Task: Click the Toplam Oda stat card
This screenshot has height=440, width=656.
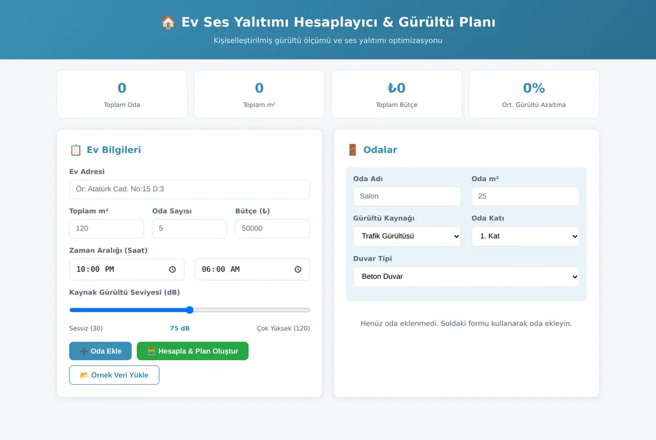Action: click(x=122, y=94)
